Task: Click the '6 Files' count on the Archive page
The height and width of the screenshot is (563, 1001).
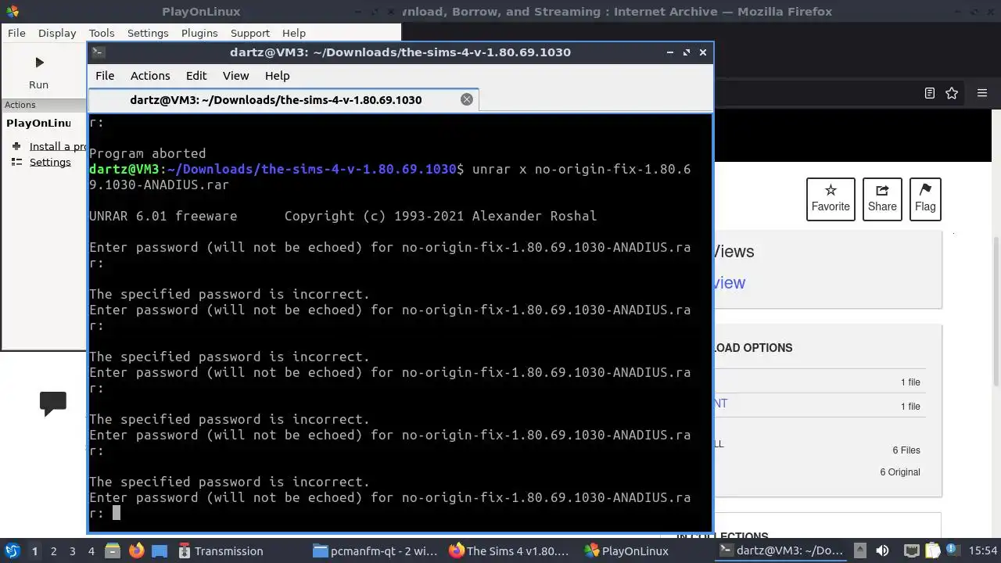Action: (x=906, y=450)
